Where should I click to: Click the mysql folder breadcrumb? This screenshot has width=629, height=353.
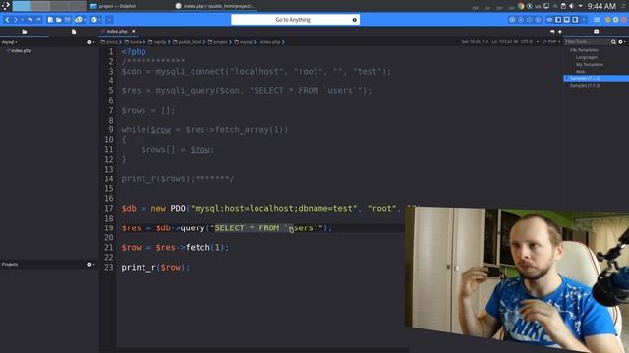(x=244, y=42)
